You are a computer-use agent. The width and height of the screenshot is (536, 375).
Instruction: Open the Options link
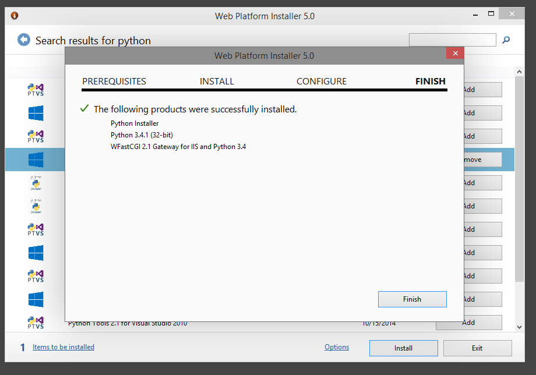[x=337, y=347]
